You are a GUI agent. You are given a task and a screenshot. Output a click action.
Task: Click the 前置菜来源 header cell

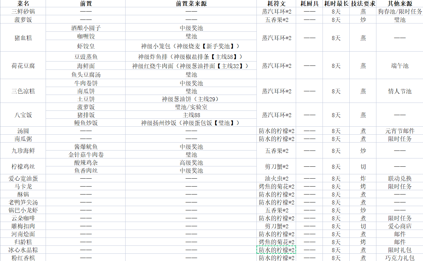pyautogui.click(x=191, y=4)
